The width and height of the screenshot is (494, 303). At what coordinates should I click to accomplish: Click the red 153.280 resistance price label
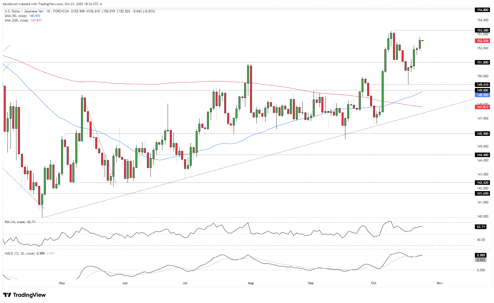(x=482, y=30)
